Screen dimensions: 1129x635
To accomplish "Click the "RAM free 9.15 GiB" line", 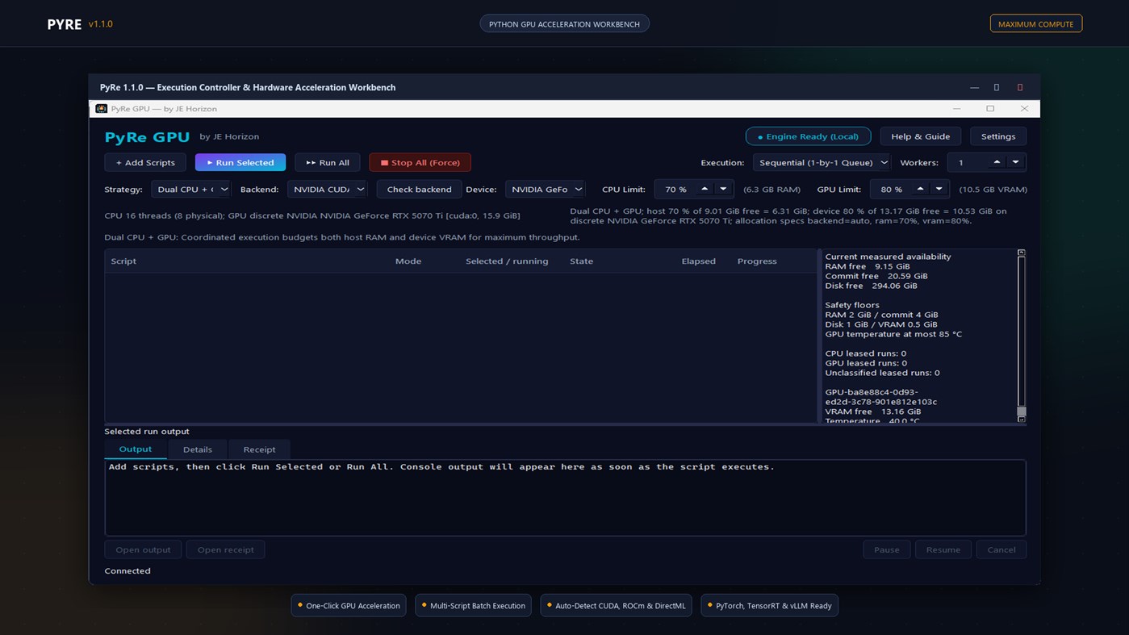I will pos(868,266).
